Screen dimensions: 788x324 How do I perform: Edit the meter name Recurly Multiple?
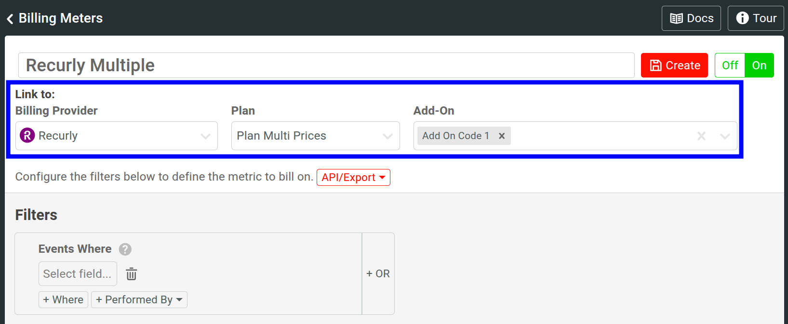[326, 65]
